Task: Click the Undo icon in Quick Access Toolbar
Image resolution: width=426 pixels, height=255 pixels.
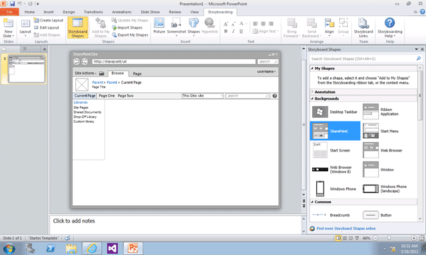Action: (19, 4)
